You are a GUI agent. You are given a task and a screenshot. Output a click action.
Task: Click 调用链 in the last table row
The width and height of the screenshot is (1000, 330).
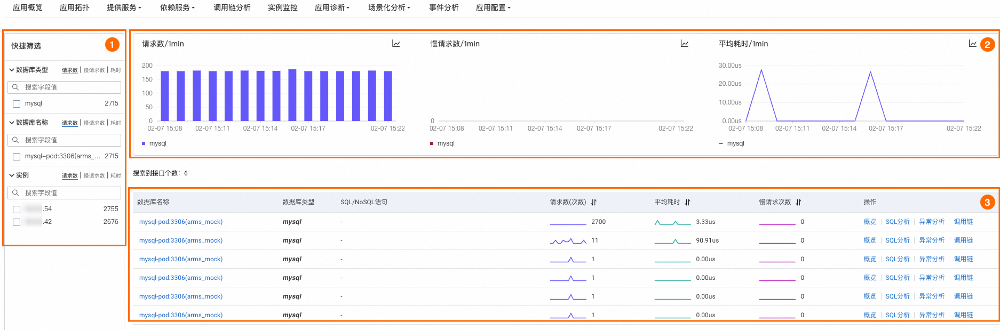(964, 315)
